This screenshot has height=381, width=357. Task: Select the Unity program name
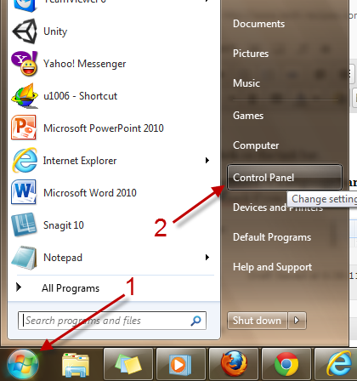pyautogui.click(x=55, y=31)
